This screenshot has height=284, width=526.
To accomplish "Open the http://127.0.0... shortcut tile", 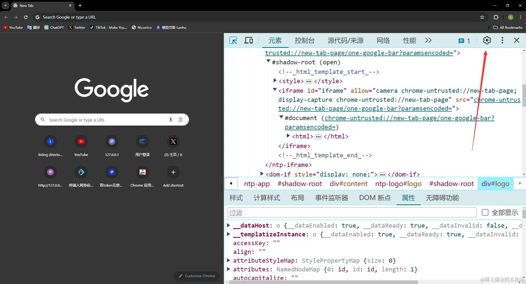I will (50, 176).
